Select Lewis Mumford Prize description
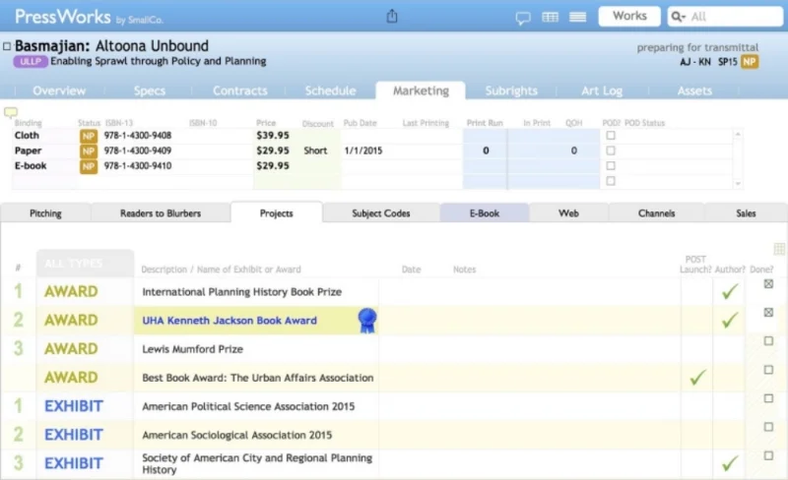This screenshot has height=480, width=788. 192,349
